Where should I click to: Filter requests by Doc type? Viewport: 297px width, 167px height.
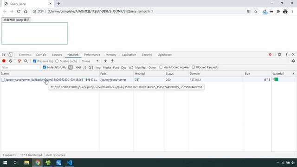pyautogui.click(x=124, y=67)
